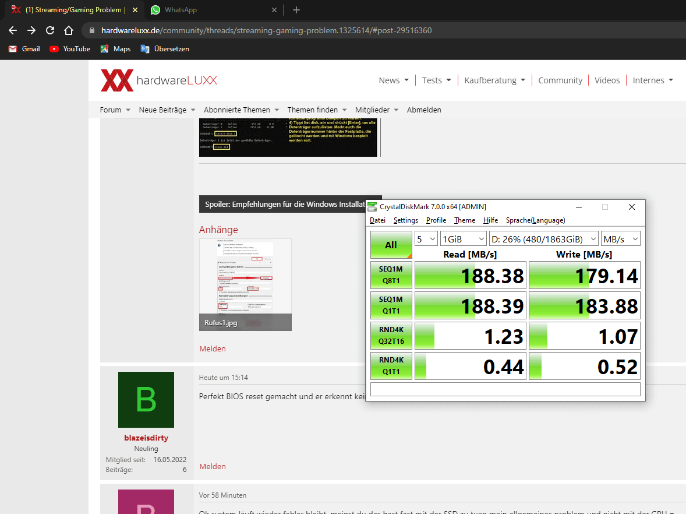Click the Vor 58 Minuten timestamp
This screenshot has height=514, width=686.
pos(222,495)
